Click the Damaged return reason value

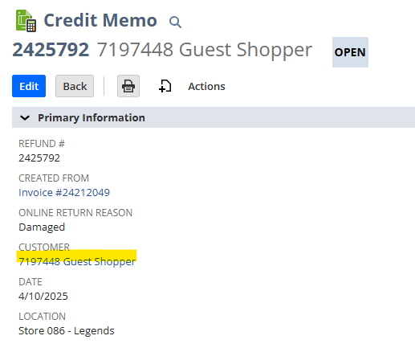(42, 227)
